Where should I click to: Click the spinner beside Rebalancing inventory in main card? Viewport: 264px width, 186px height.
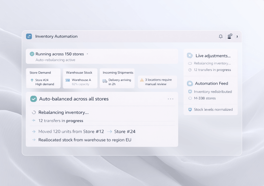click(34, 112)
